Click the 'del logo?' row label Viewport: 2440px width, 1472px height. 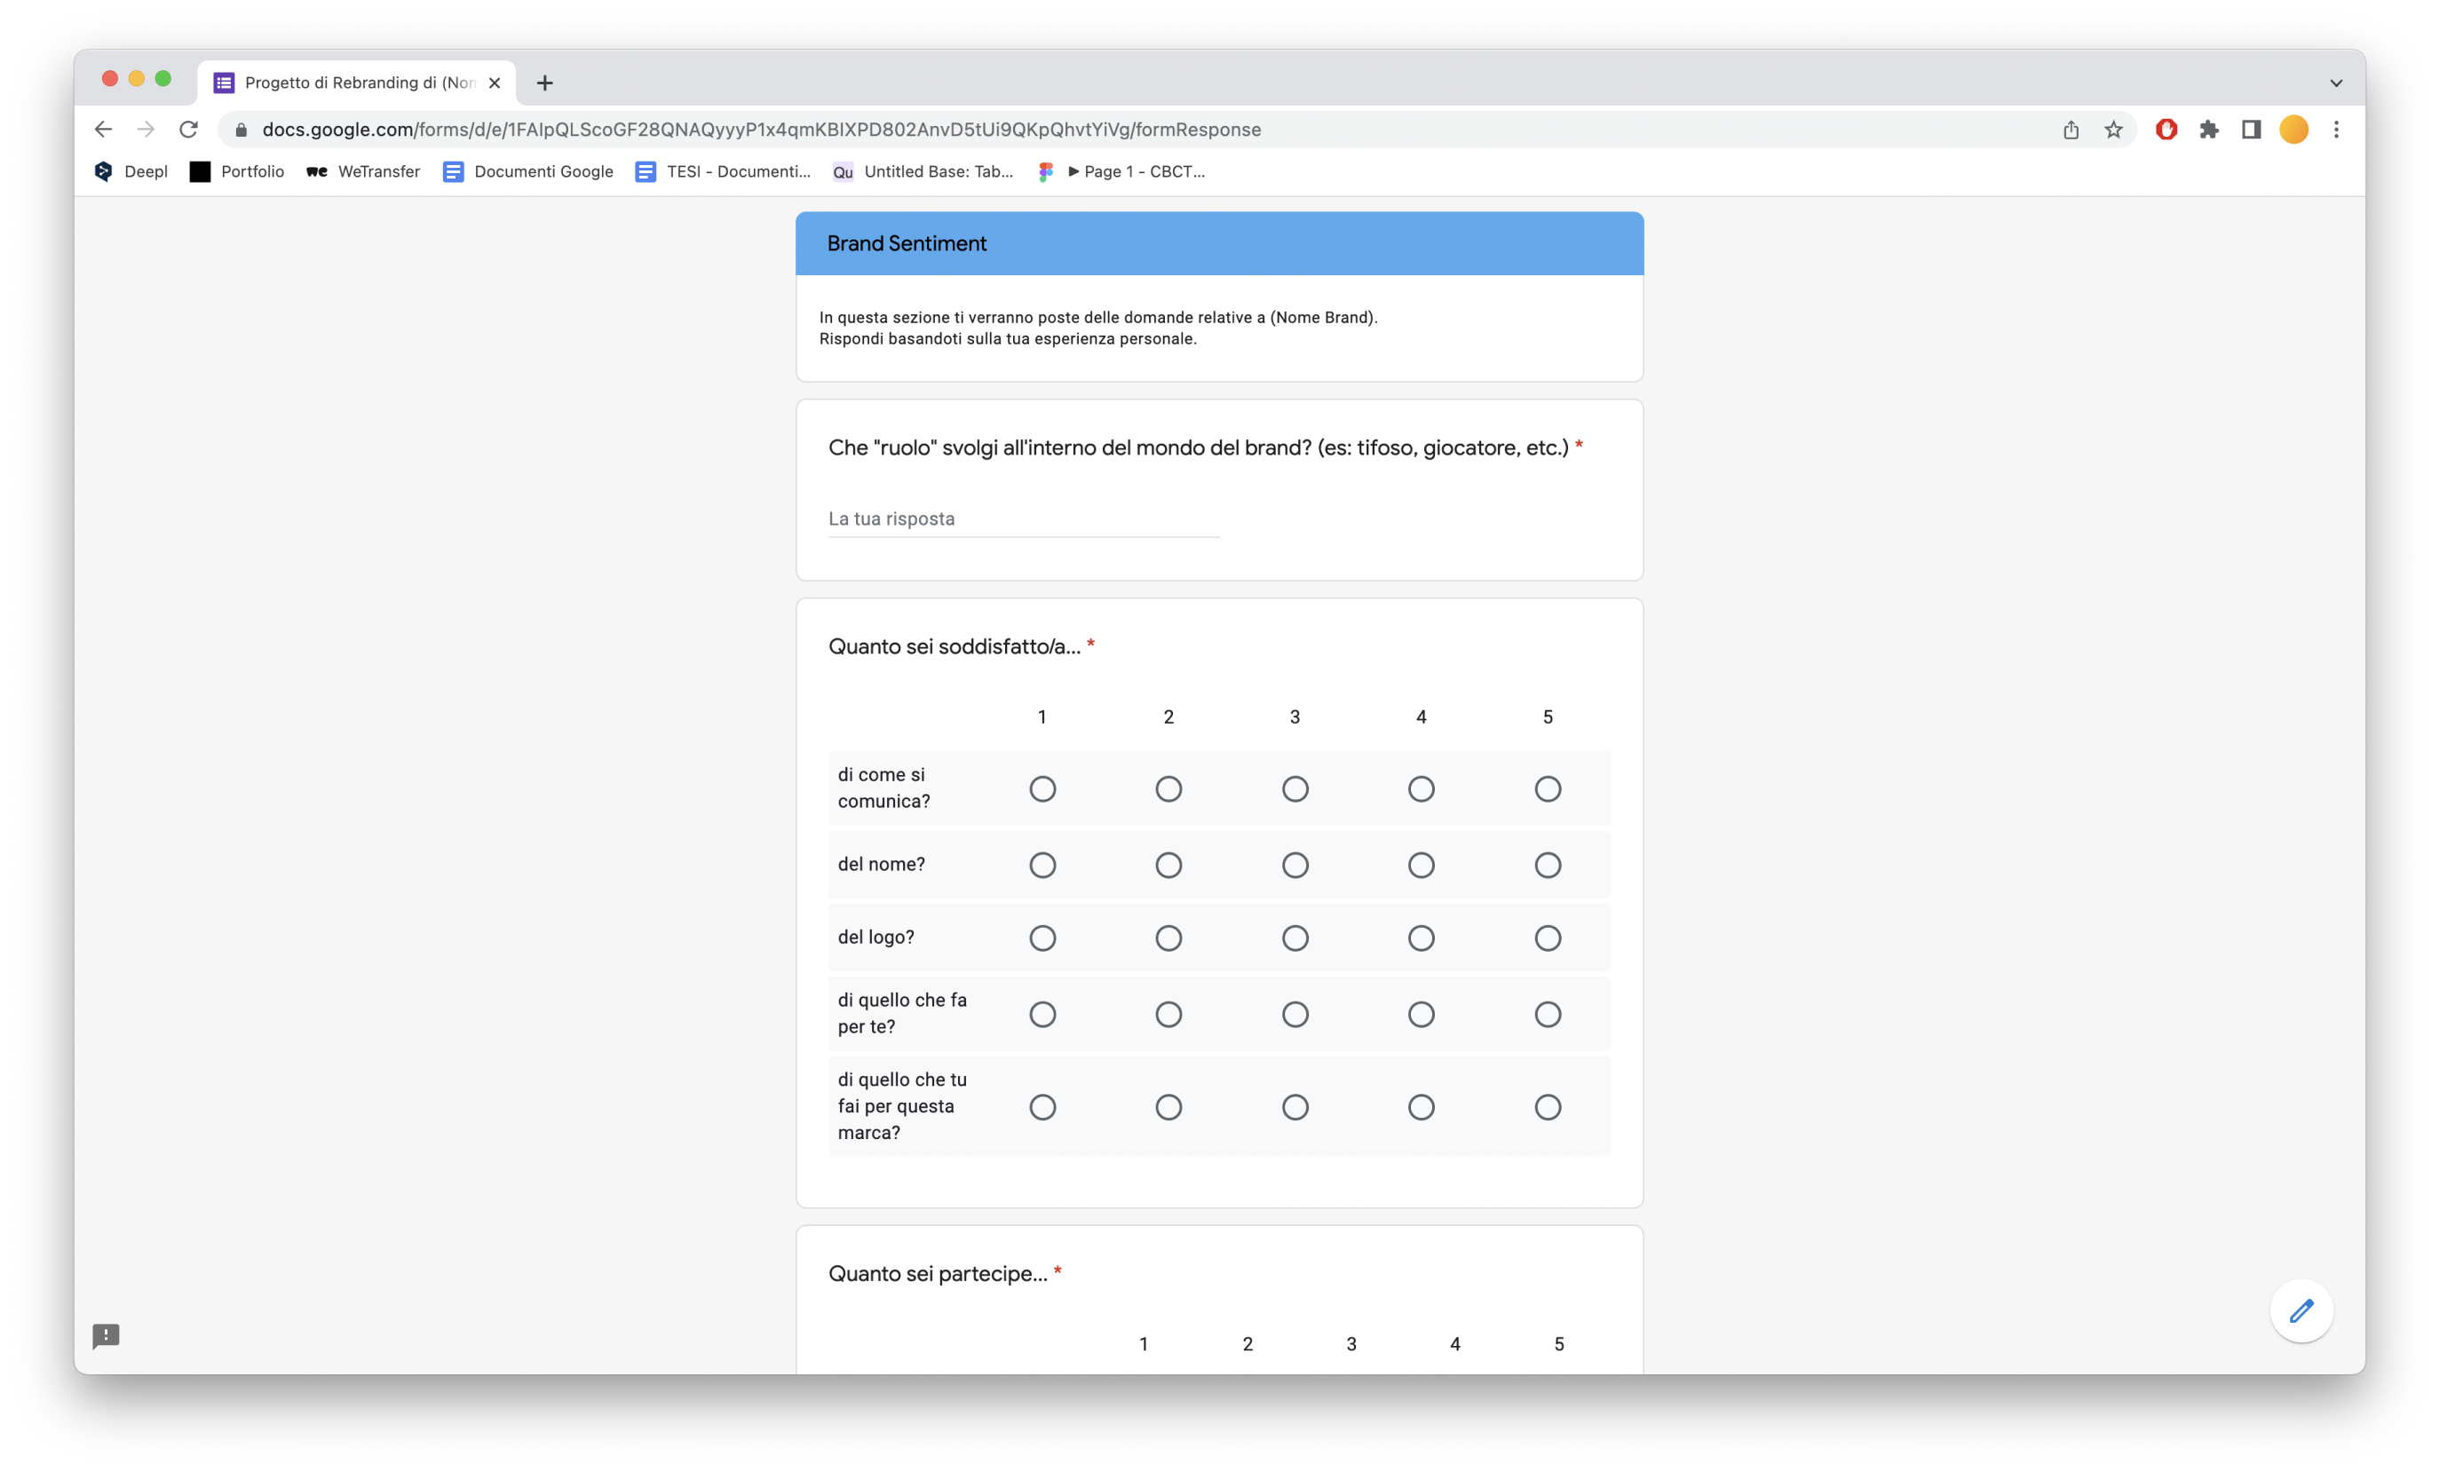875,937
